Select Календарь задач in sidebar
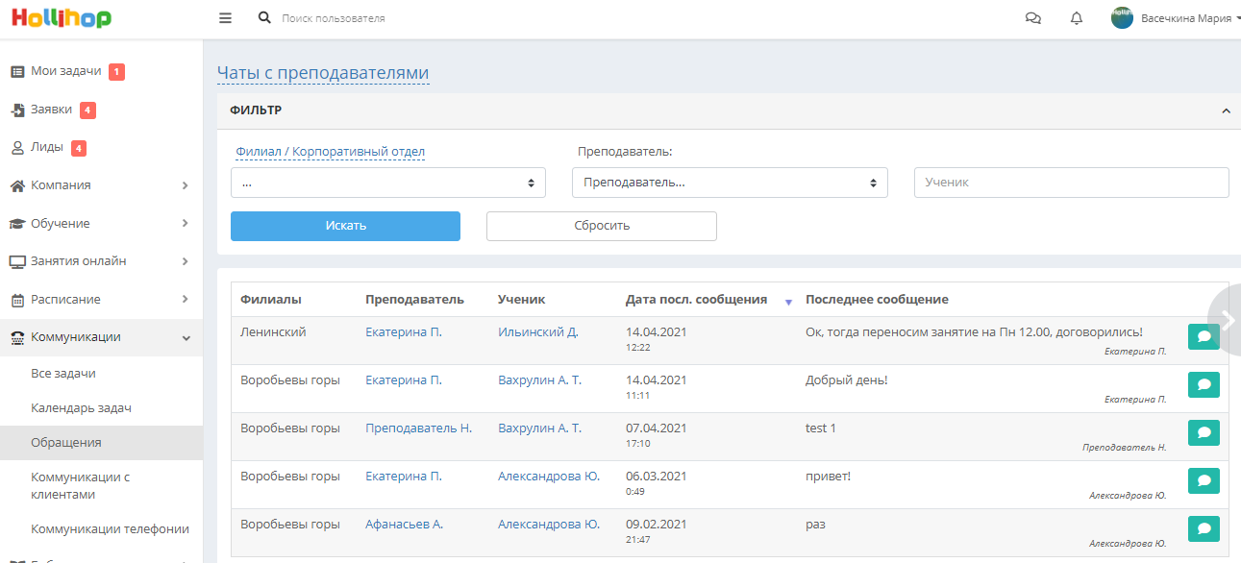The width and height of the screenshot is (1241, 563). pyautogui.click(x=81, y=408)
